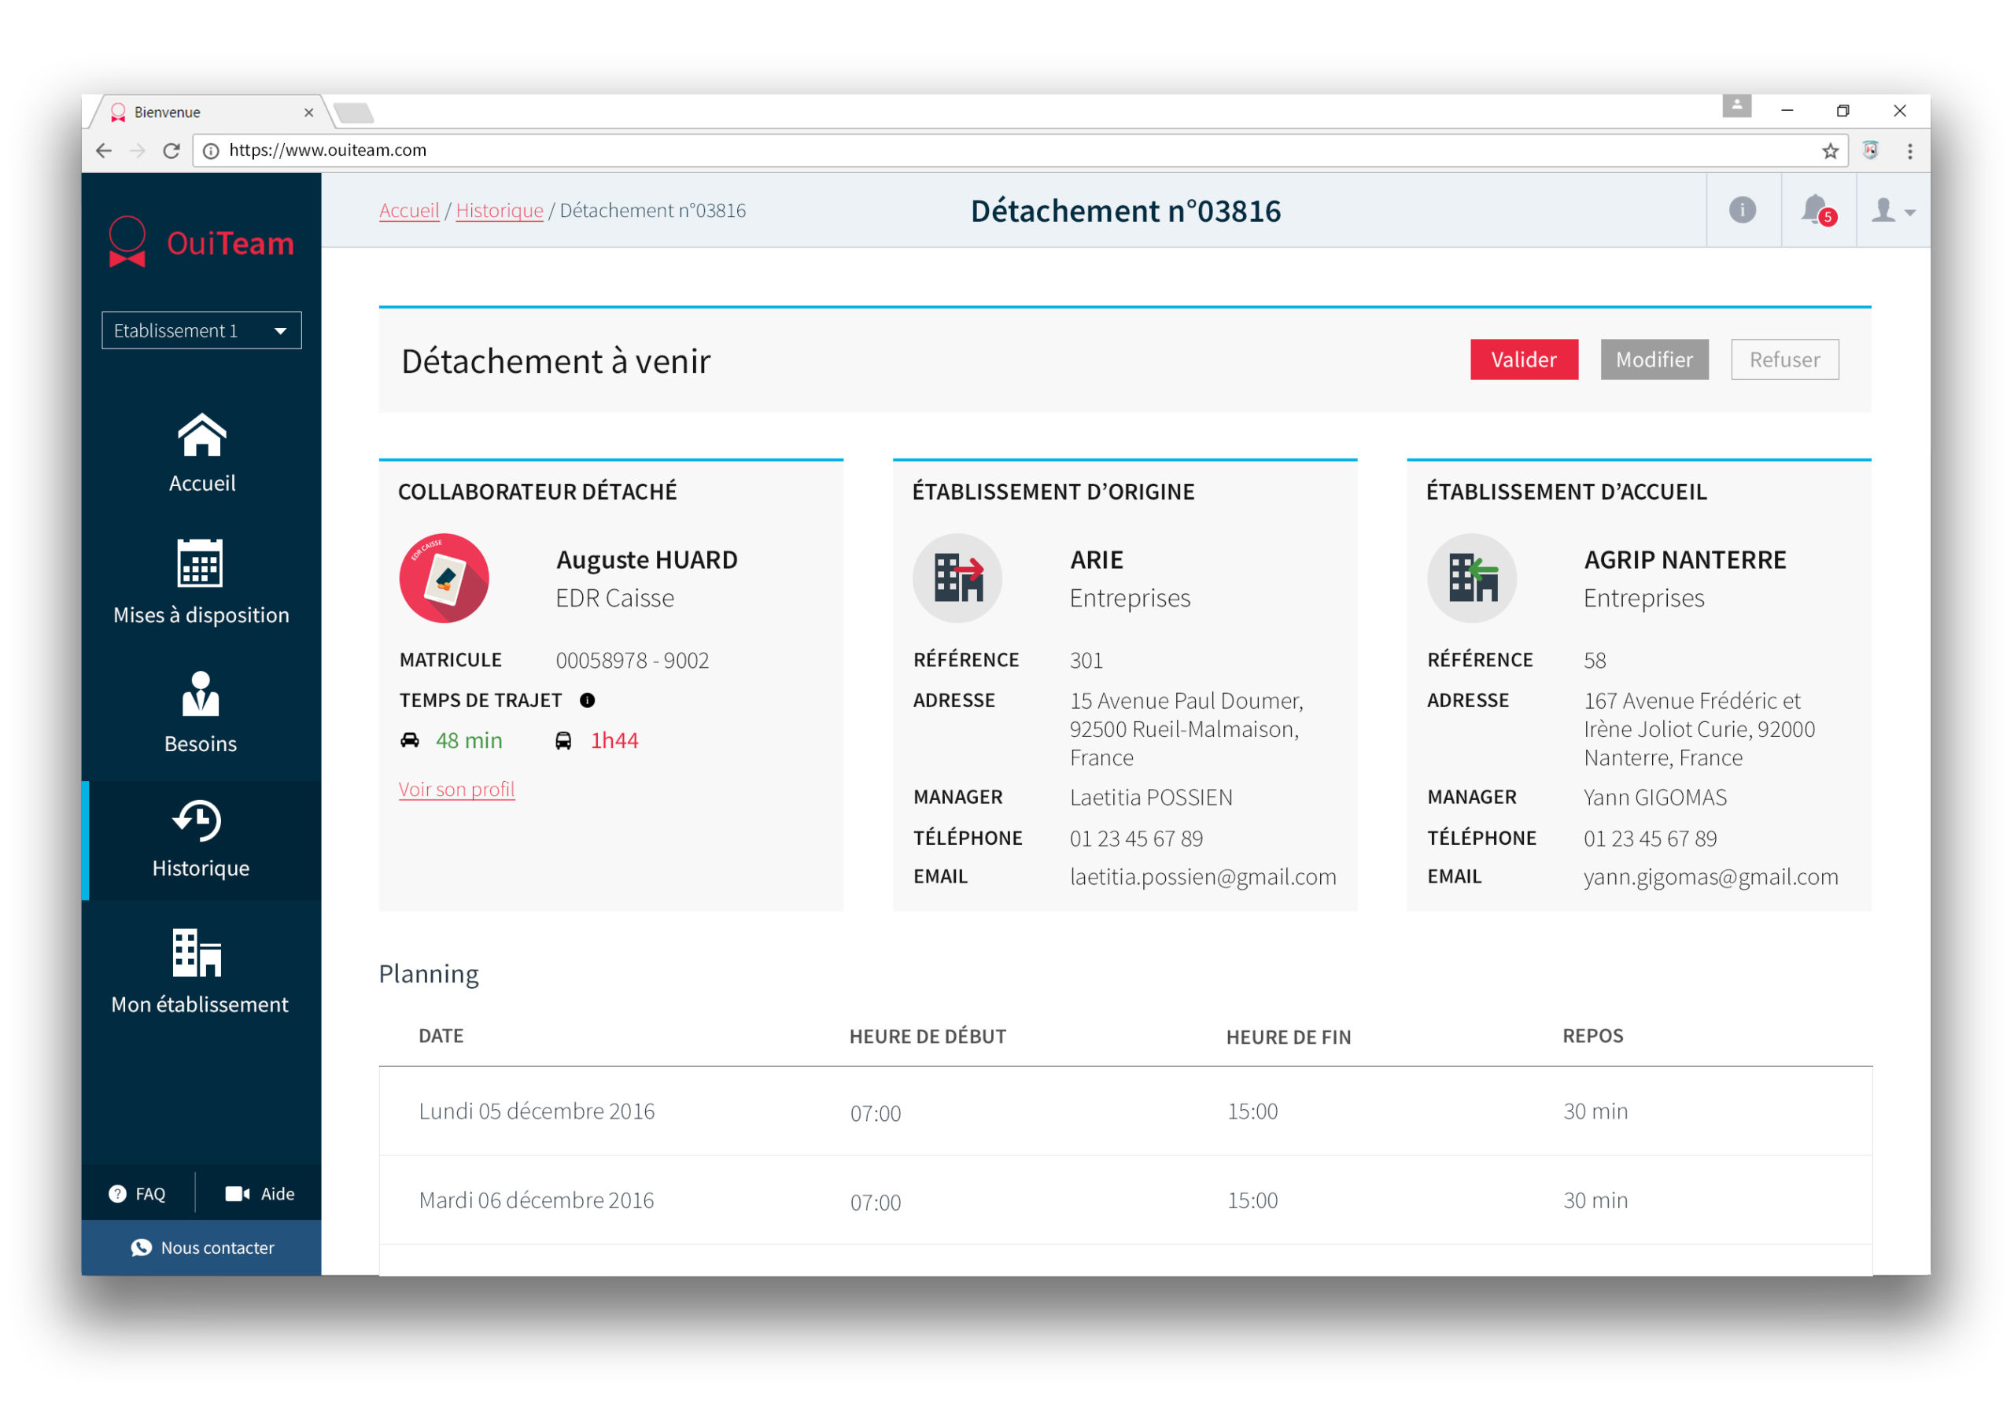Click the AGRIP NANTERRE host establishment icon
2014x1408 pixels.
(1472, 578)
